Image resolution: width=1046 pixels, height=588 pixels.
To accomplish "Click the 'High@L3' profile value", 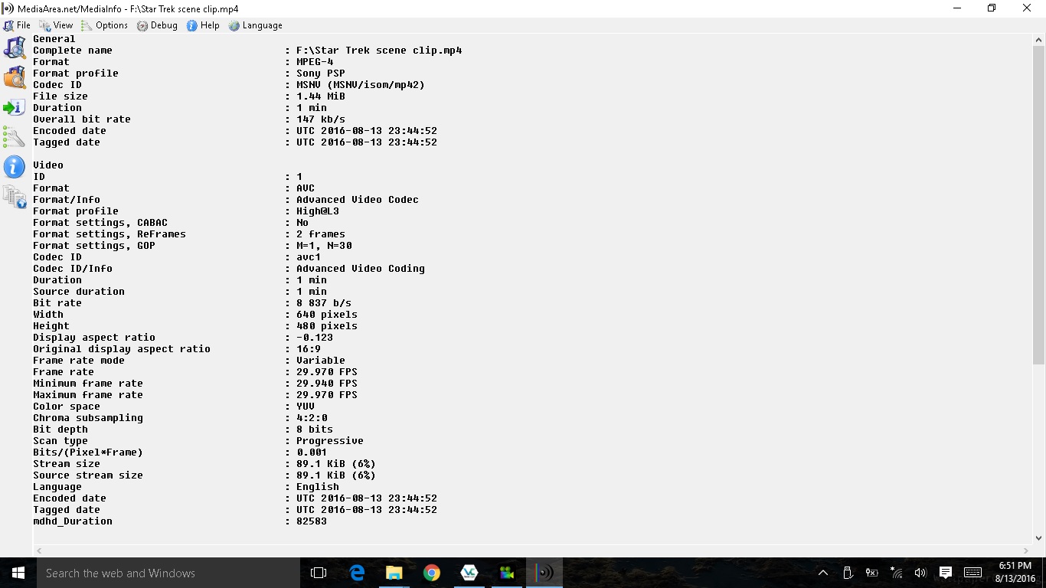I will pyautogui.click(x=318, y=211).
